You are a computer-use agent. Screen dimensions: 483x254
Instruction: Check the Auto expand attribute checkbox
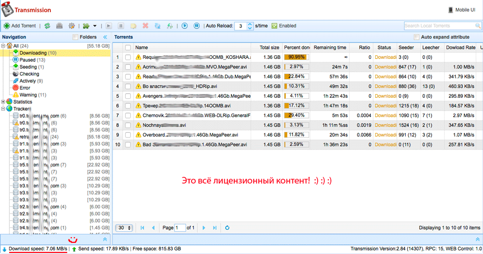(417, 37)
